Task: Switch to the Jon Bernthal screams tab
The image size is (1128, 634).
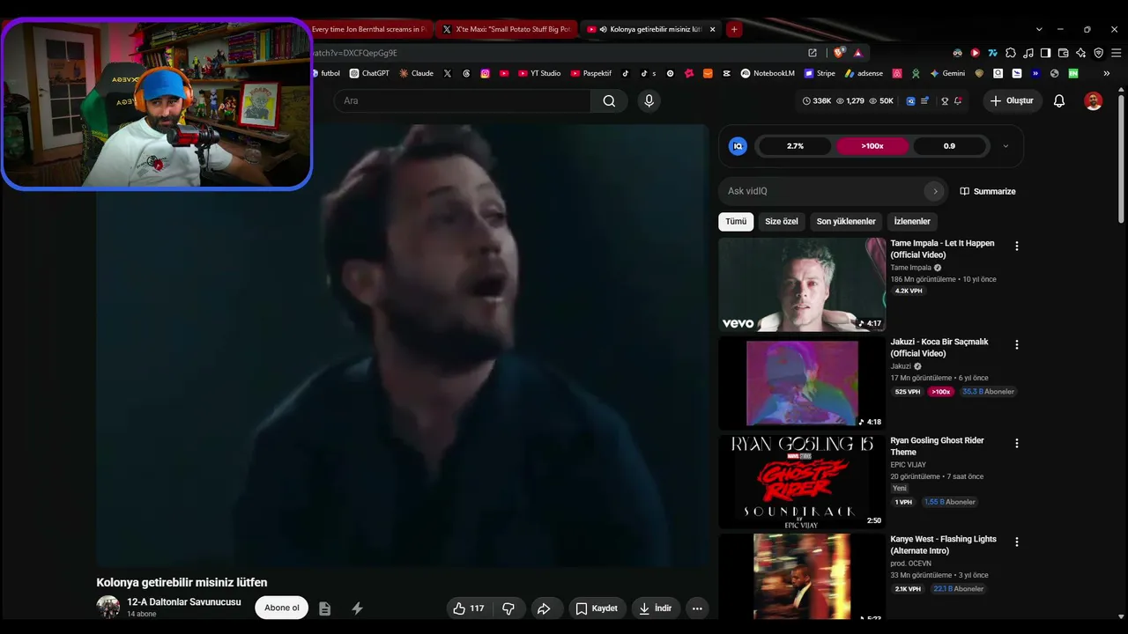Action: tap(370, 29)
